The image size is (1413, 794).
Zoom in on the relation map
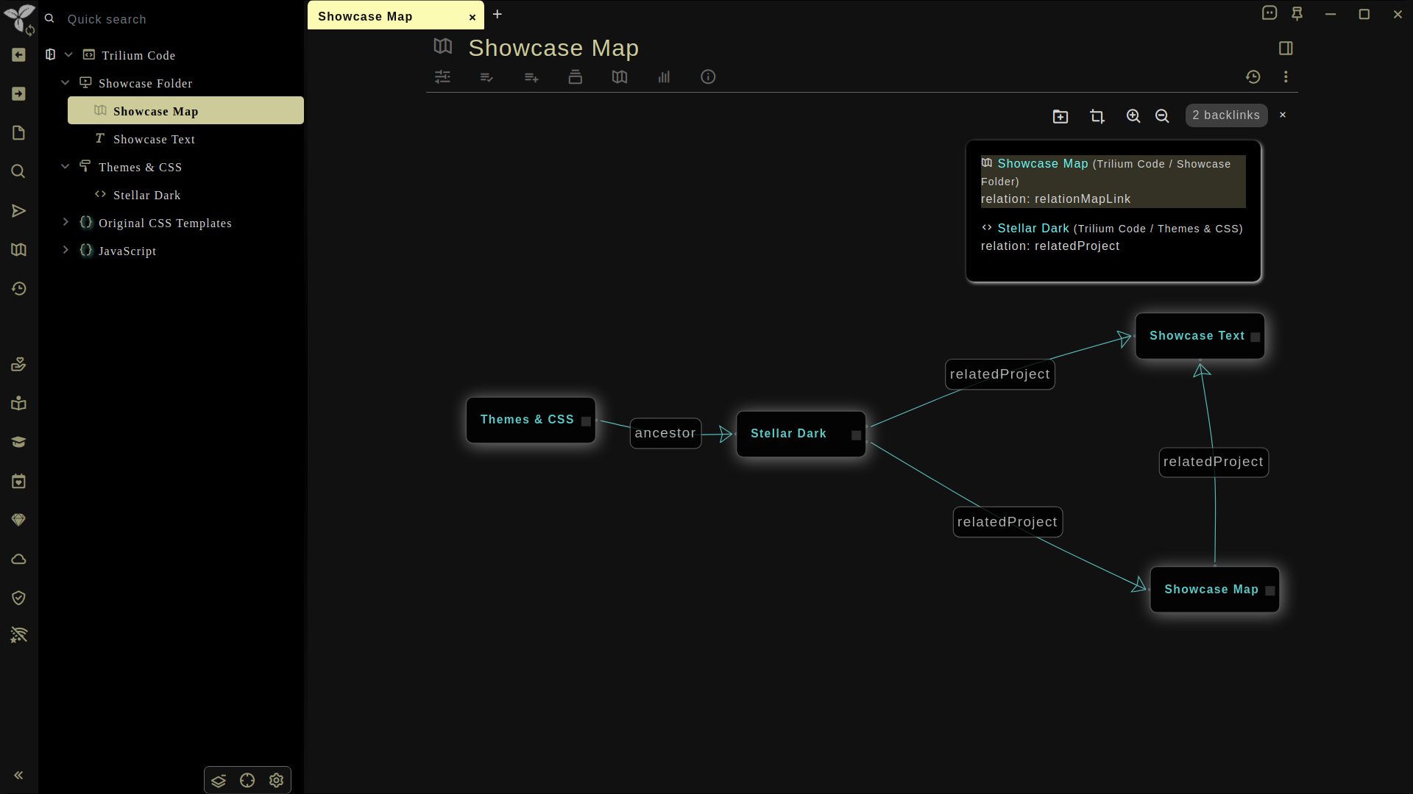pyautogui.click(x=1133, y=116)
